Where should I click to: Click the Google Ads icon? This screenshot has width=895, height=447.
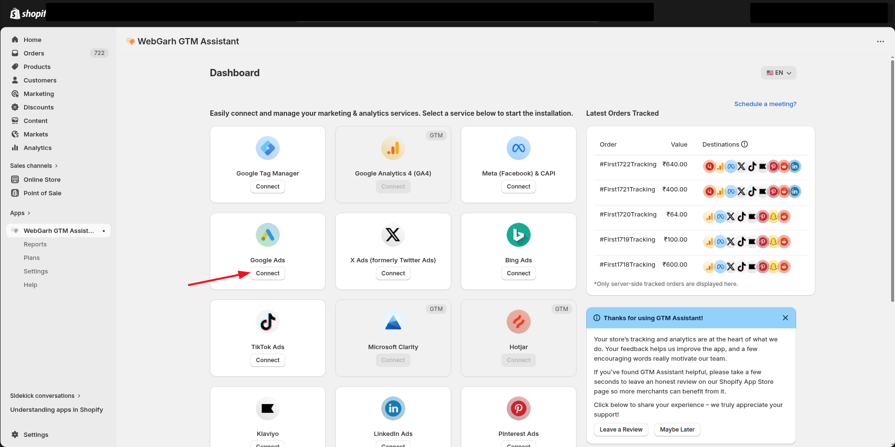click(x=268, y=235)
